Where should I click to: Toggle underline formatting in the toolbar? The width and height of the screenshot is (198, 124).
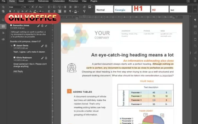[18, 11]
